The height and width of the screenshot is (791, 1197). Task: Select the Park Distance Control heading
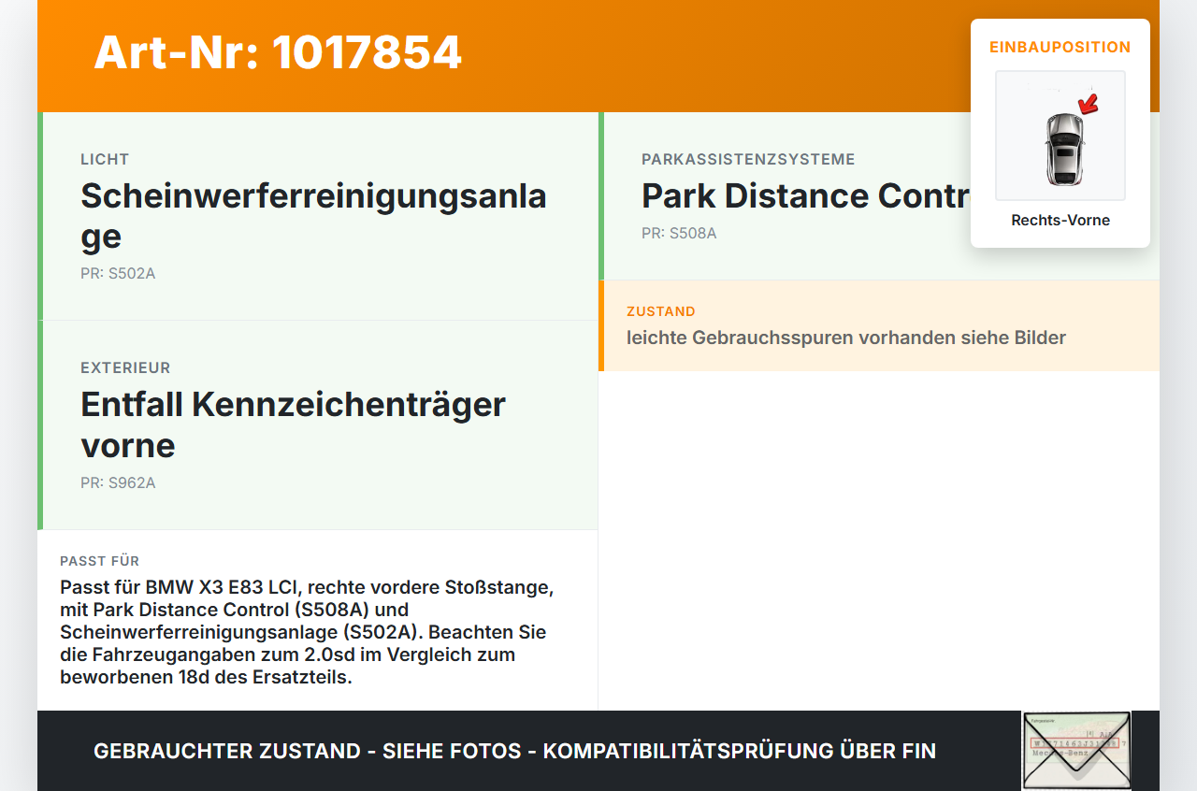(x=806, y=196)
